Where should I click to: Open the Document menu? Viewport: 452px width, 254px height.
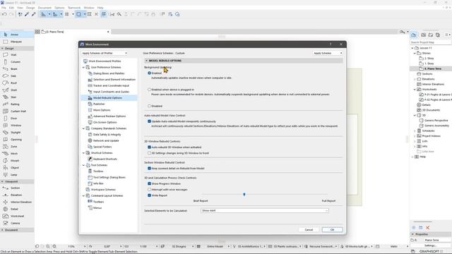(44, 8)
